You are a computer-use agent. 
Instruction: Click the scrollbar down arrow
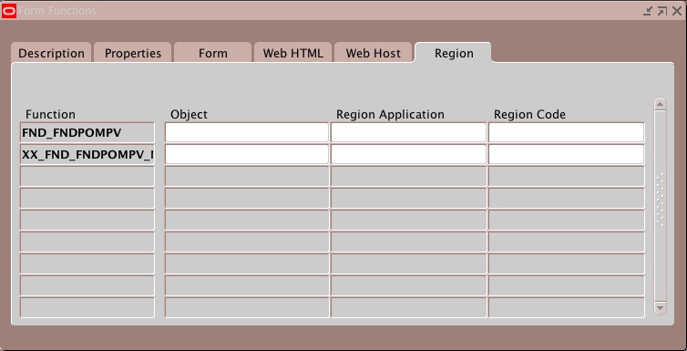[x=660, y=308]
